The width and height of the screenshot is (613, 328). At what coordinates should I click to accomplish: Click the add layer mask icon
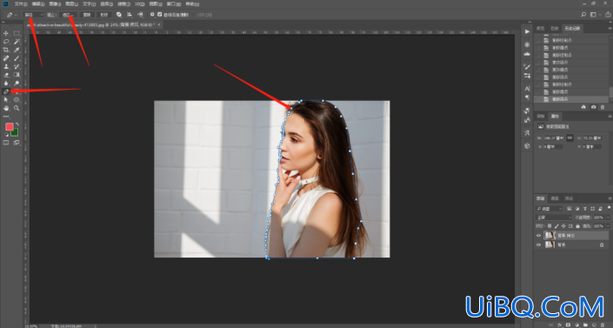pyautogui.click(x=568, y=325)
